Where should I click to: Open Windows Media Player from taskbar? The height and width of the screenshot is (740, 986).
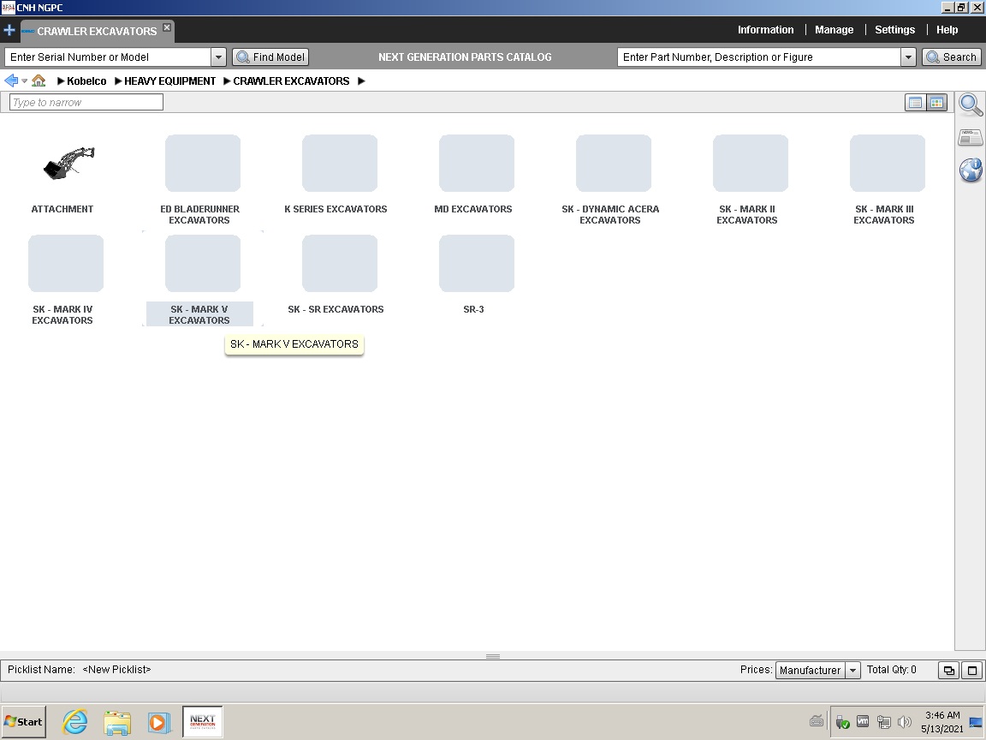tap(159, 722)
